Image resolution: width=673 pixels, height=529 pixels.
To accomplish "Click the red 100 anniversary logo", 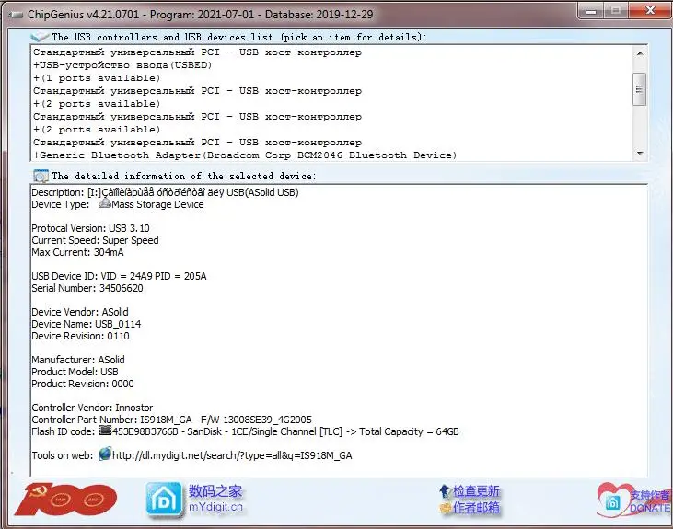I will point(66,500).
